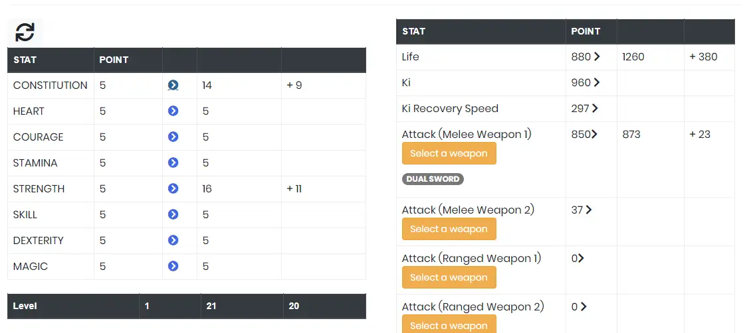Increase CONSTITUTION with its blue arrow
Image resolution: width=749 pixels, height=333 pixels.
click(173, 85)
